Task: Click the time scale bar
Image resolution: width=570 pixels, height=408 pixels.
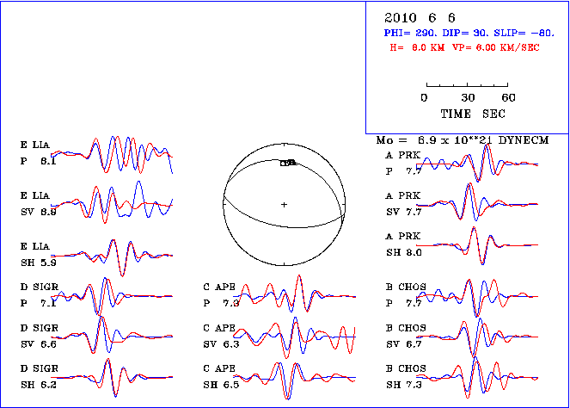Action: tap(467, 85)
